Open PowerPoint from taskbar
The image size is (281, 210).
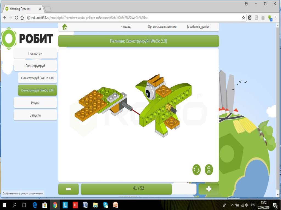tap(116, 205)
